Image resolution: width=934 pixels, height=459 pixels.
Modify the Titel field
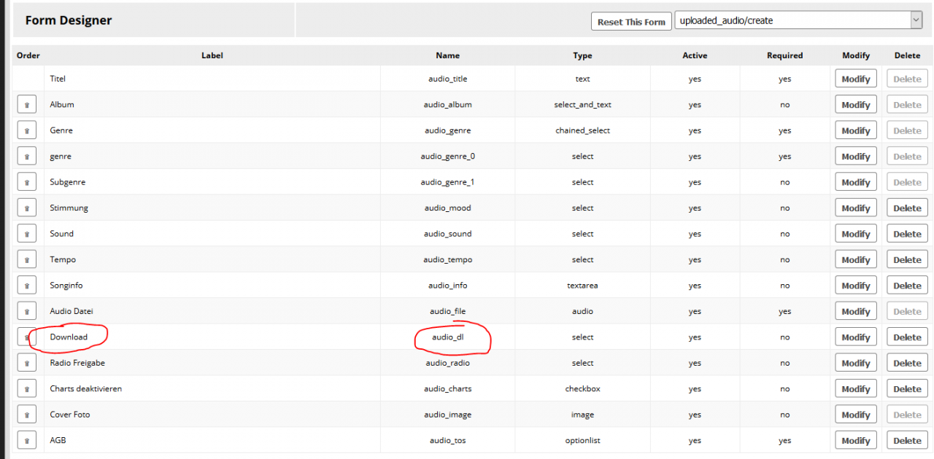pos(855,79)
